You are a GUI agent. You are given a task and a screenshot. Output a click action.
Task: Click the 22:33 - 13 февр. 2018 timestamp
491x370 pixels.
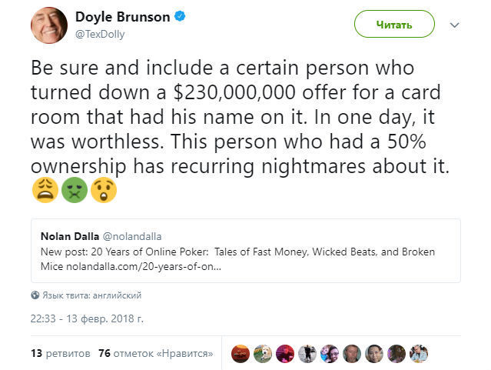(87, 318)
